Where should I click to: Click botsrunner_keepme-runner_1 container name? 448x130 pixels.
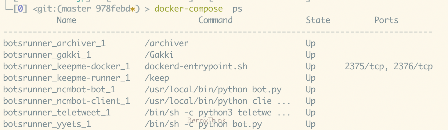coord(67,78)
